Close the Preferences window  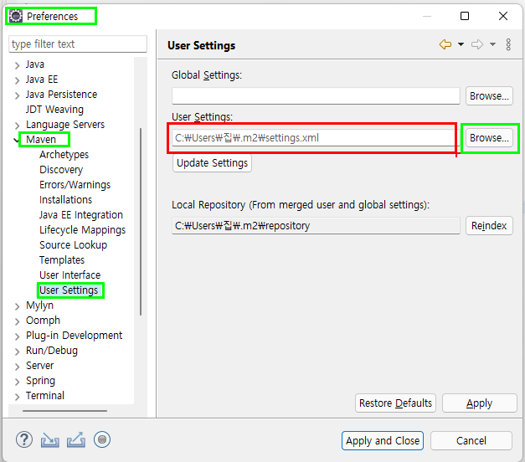[x=503, y=16]
